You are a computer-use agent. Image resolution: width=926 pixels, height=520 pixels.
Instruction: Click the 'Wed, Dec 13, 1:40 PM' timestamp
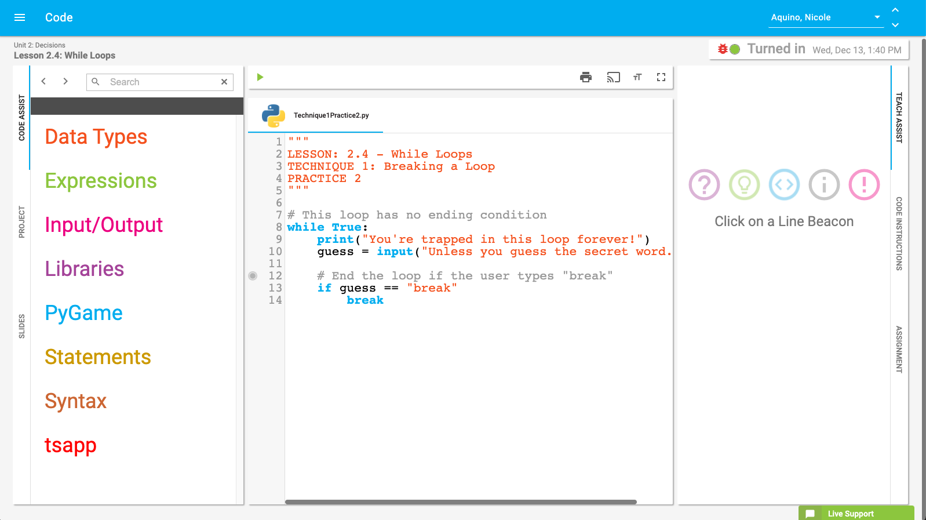pos(857,50)
